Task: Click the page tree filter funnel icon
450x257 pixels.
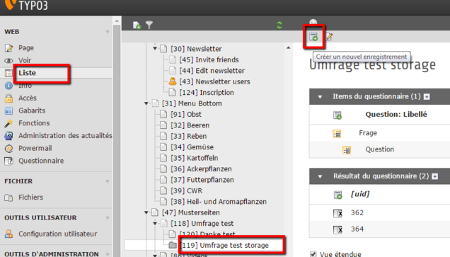Action: (x=149, y=25)
